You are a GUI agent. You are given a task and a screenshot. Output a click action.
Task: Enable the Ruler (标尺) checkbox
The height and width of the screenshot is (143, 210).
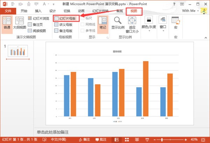pyautogui.click(x=83, y=18)
